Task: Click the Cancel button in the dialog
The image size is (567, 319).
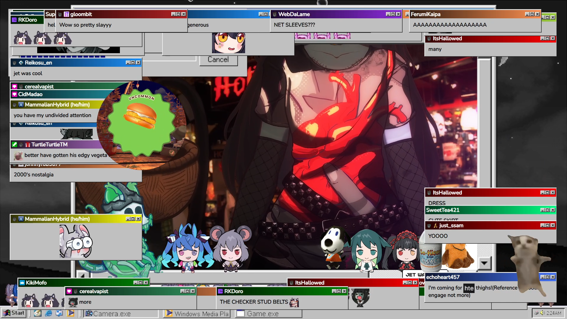Action: tap(218, 60)
